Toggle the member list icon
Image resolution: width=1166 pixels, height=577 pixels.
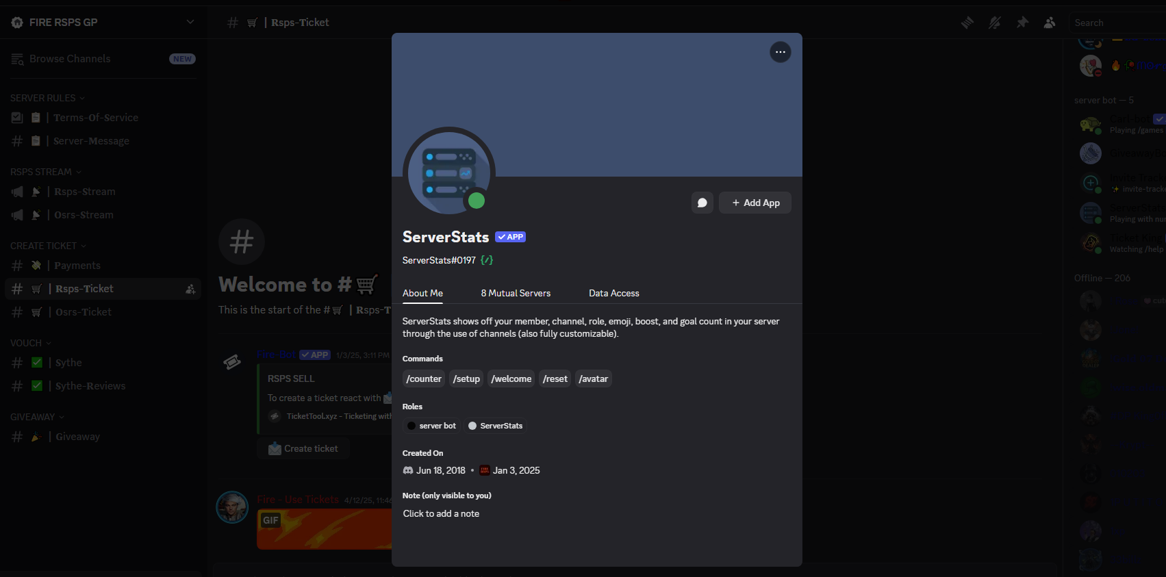pyautogui.click(x=1050, y=23)
